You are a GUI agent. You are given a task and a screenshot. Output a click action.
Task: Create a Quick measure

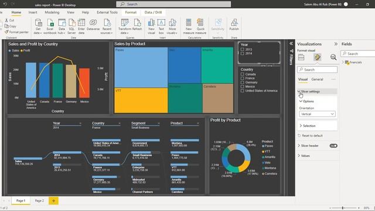(200, 26)
